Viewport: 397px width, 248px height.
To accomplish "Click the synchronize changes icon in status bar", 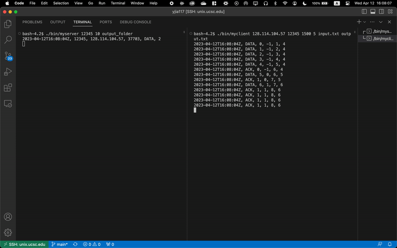I will click(75, 245).
